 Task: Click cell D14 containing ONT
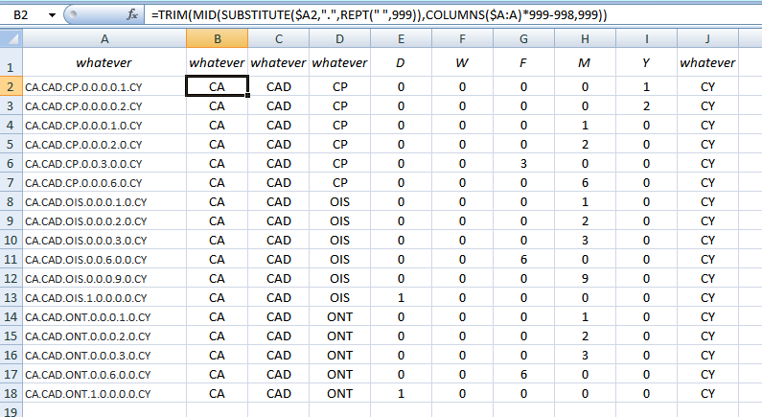(x=339, y=317)
